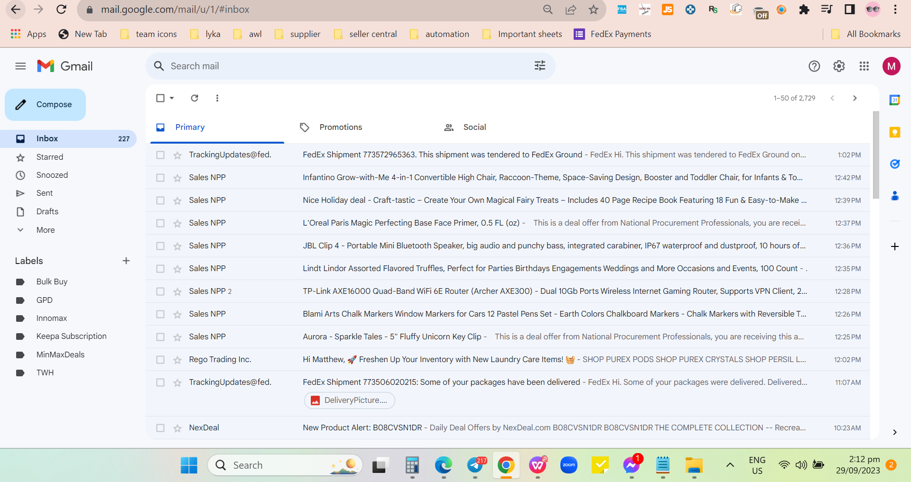Star the JBL Clip 4 email

(x=177, y=246)
